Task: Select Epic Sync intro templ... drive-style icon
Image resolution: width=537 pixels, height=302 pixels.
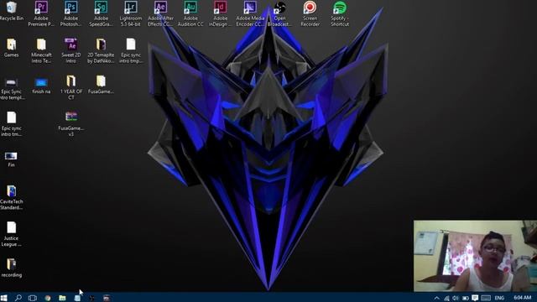Action: (11, 88)
